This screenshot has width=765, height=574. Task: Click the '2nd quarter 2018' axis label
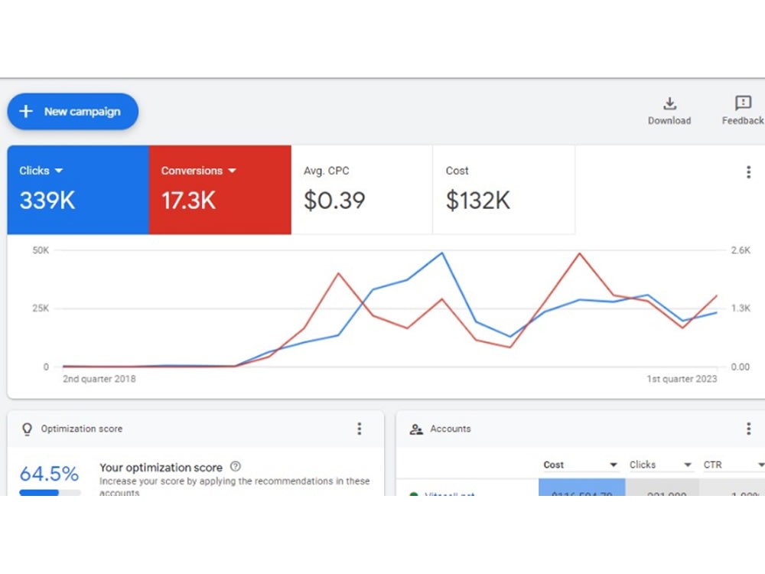point(99,379)
